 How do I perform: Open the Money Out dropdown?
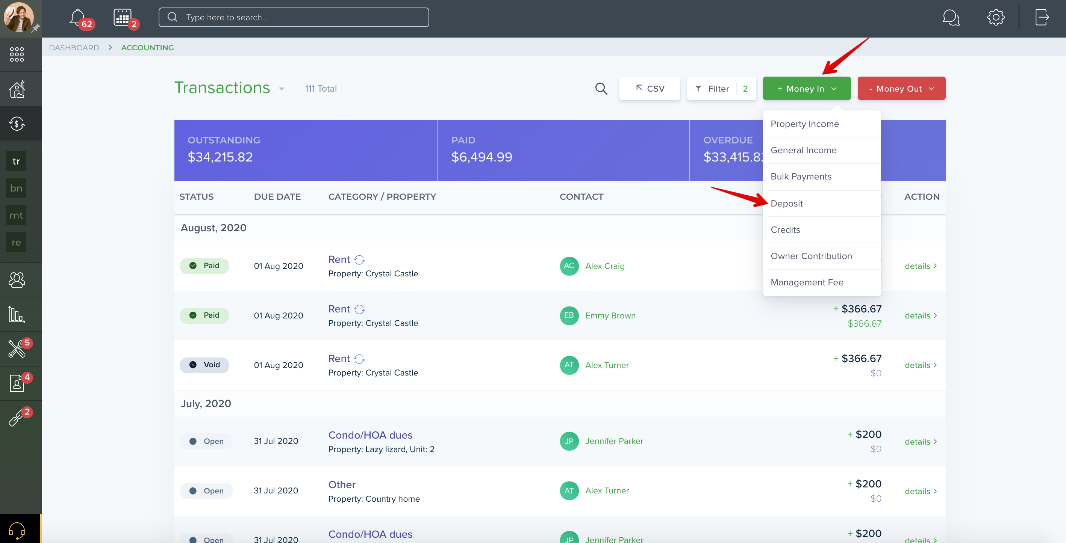(x=901, y=89)
